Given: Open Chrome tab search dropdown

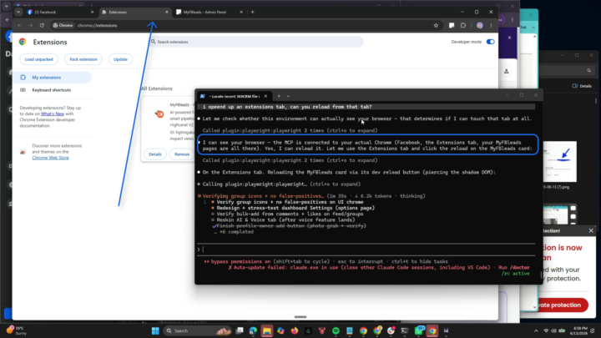Looking at the screenshot, I should coord(18,13).
